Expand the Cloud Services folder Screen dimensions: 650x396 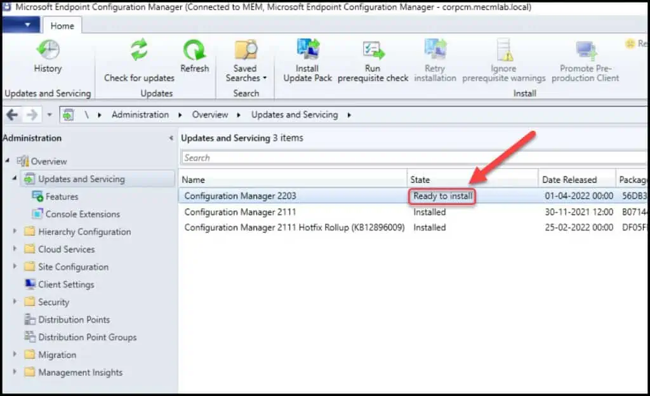15,249
